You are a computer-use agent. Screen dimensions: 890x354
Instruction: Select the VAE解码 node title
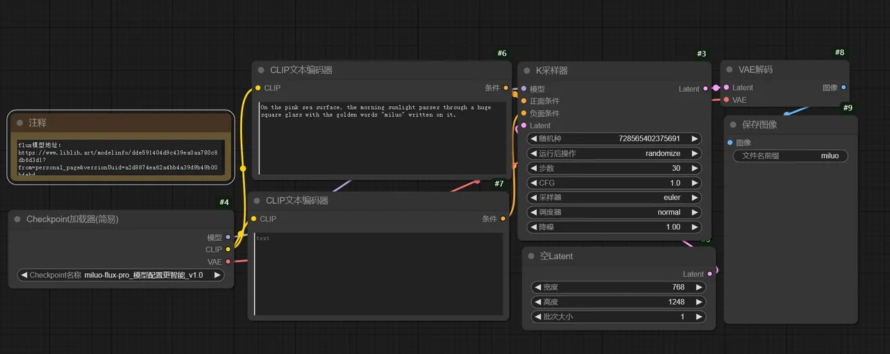coord(755,70)
